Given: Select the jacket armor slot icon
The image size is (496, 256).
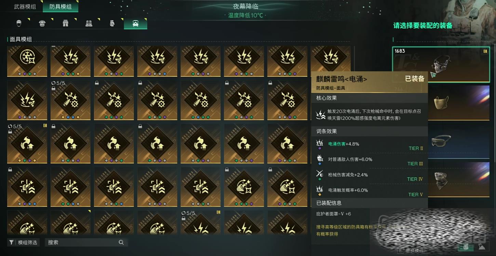Looking at the screenshot, I should pos(42,23).
